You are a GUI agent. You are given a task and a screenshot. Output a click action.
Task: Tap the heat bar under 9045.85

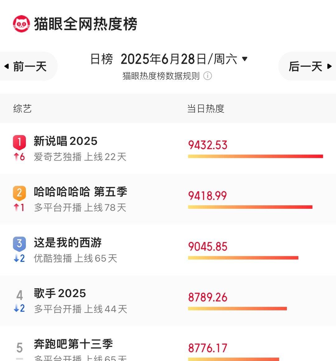pos(243,258)
